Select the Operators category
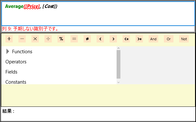 coord(16,62)
